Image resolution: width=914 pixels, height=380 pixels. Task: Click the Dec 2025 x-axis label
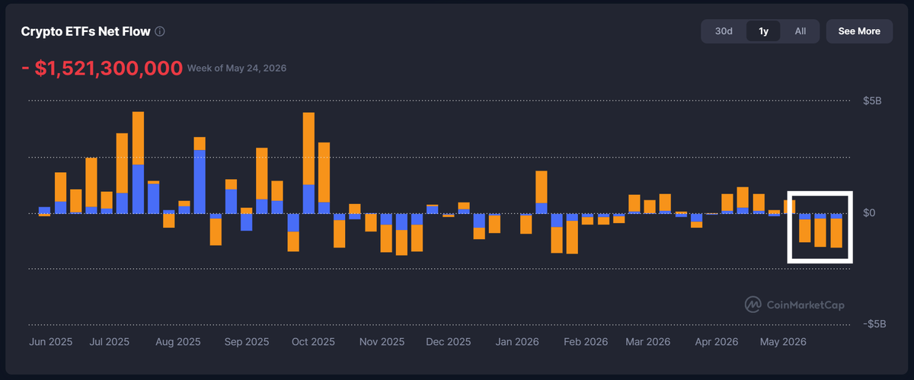(449, 342)
